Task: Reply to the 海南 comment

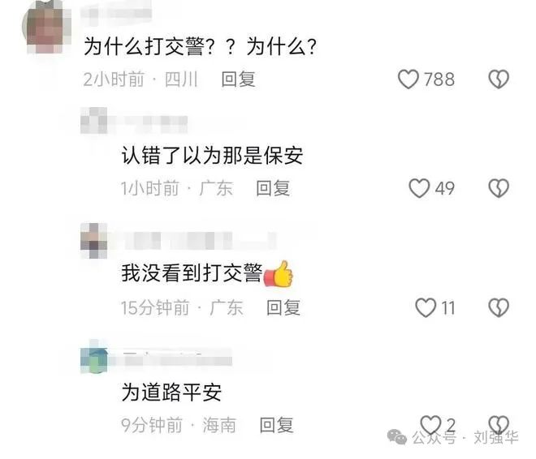Action: (x=277, y=425)
